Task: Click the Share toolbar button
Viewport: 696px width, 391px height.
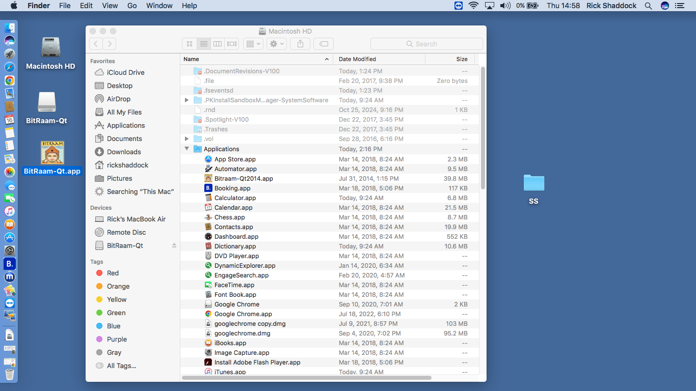Action: (x=300, y=44)
